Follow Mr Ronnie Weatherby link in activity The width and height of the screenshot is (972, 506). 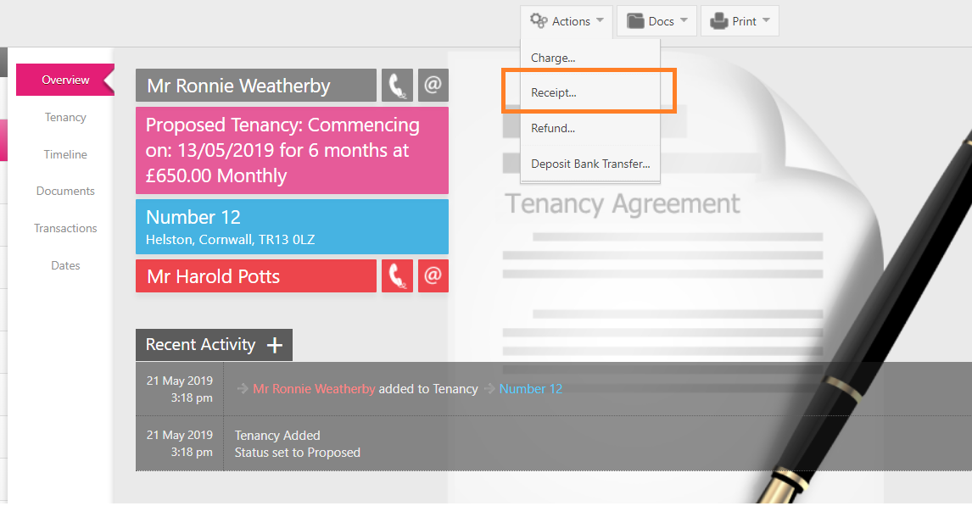[314, 389]
